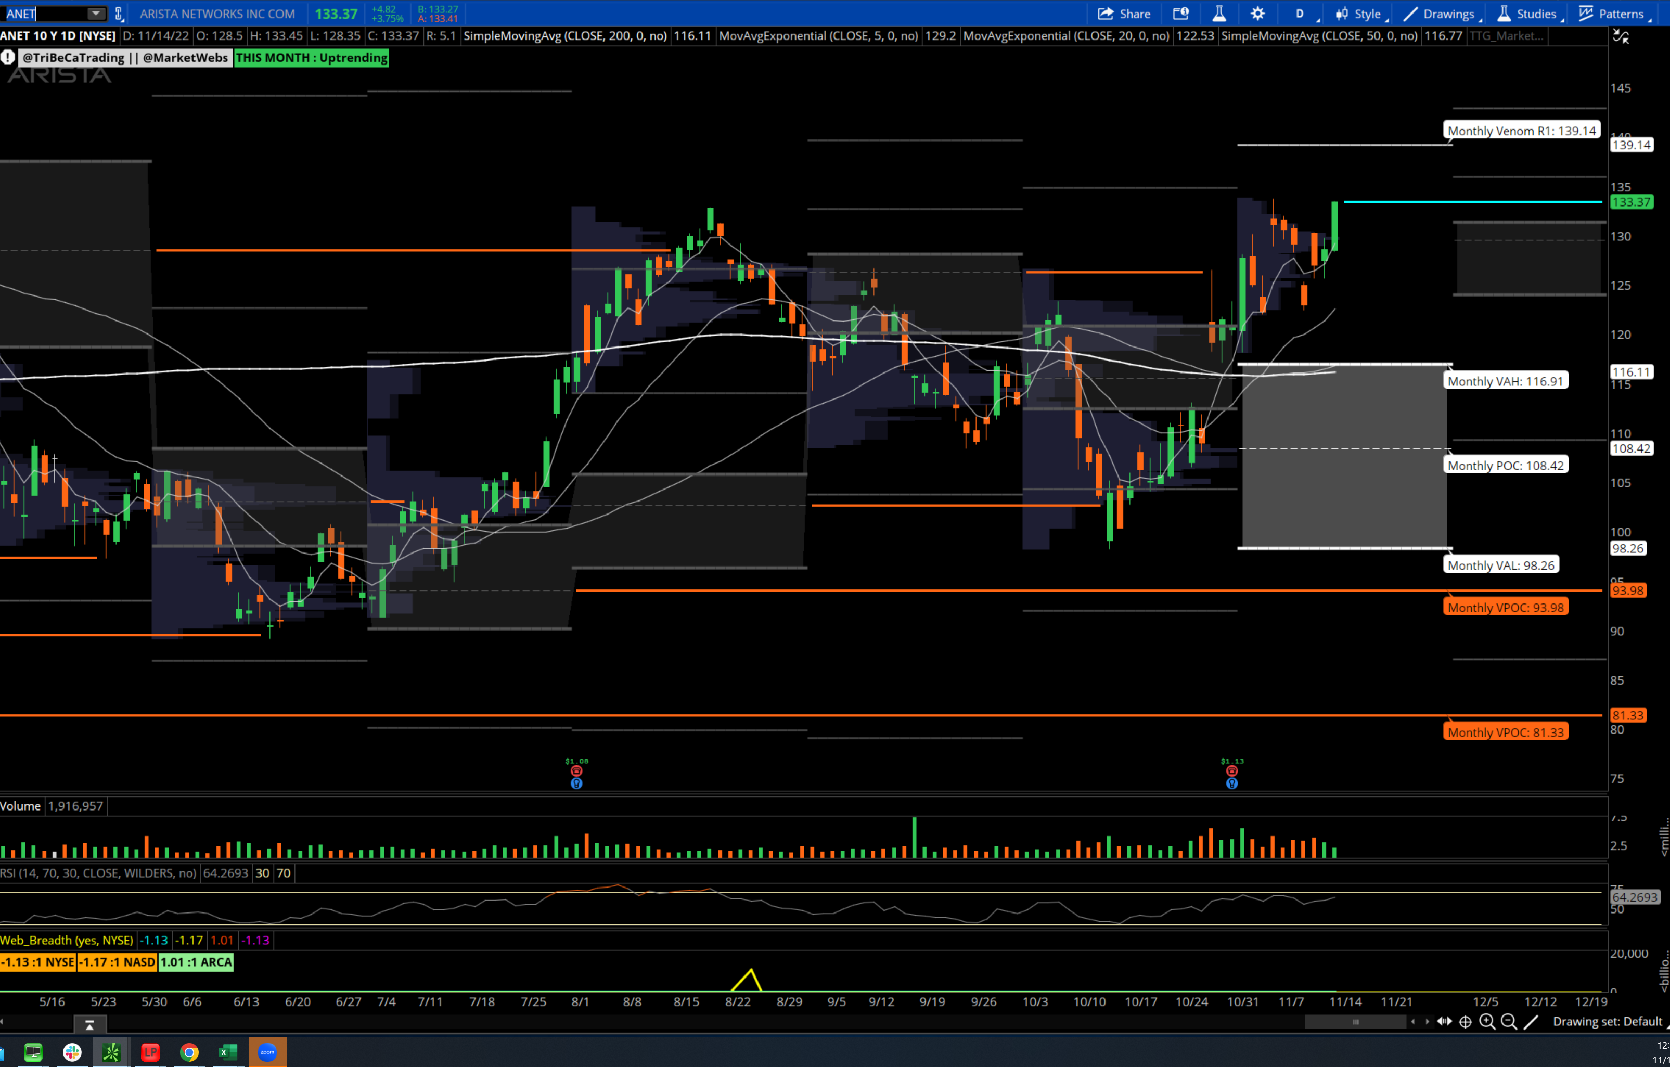
Task: Click the active drawing tool line icon
Action: click(x=1531, y=1021)
